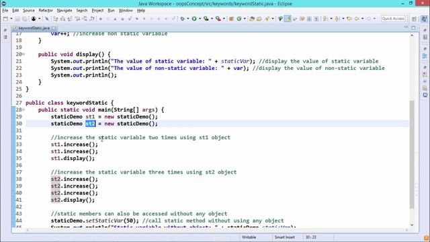The height and width of the screenshot is (242, 430).
Task: Click the Back navigation arrow icon
Action: tap(357, 19)
